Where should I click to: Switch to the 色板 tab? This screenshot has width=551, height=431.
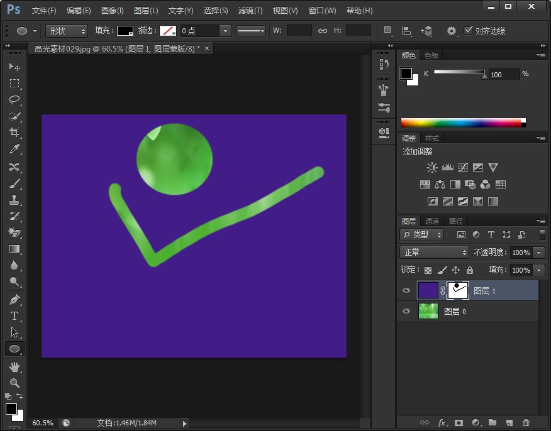pos(431,55)
